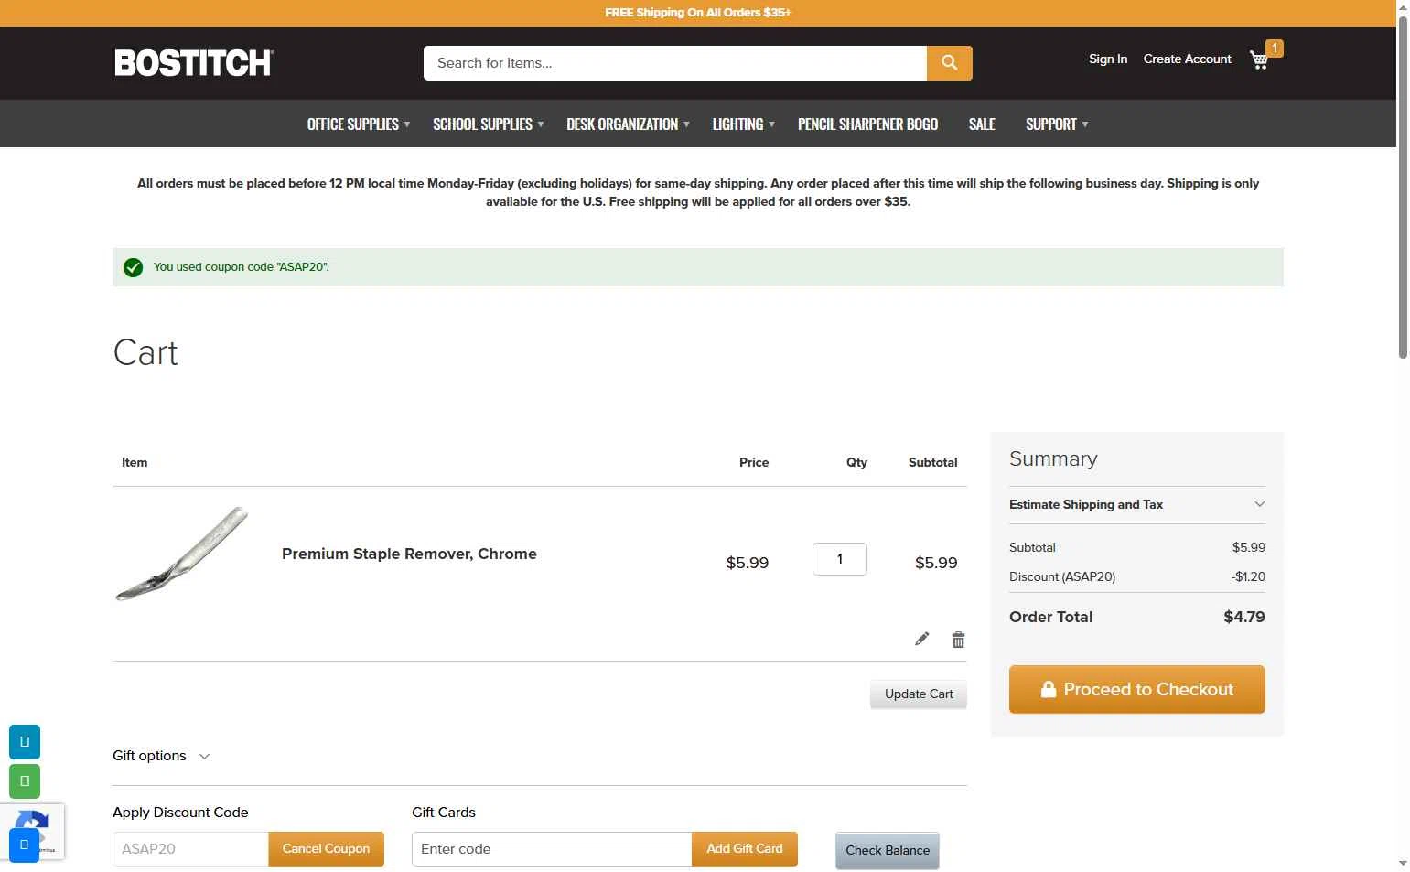Click the Add Gift Card button

[x=744, y=848]
